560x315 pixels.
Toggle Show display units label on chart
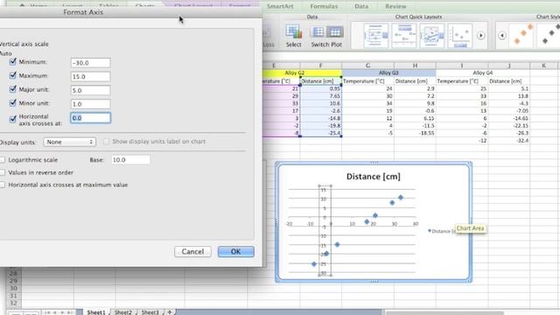click(106, 142)
